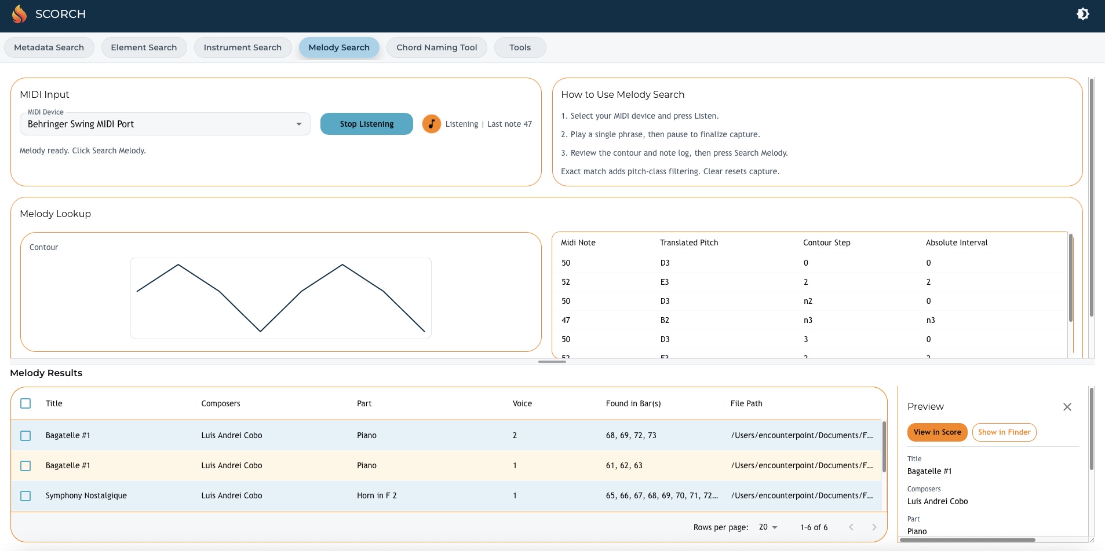
Task: Check the Bagatelle #1 Voice 2 row checkbox
Action: (25, 436)
